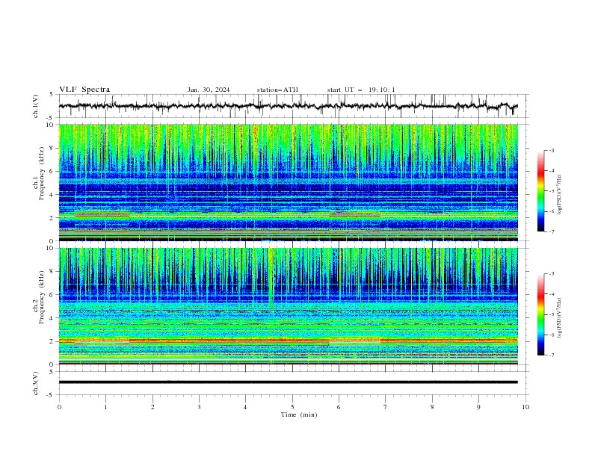The height and width of the screenshot is (457, 592).
Task: Click the ch.3 flat black trace
Action: tap(288, 382)
